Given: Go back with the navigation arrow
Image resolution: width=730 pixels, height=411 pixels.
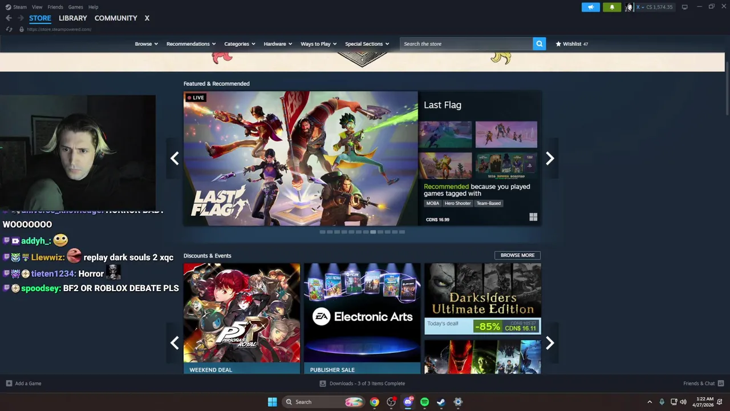Looking at the screenshot, I should 9,18.
